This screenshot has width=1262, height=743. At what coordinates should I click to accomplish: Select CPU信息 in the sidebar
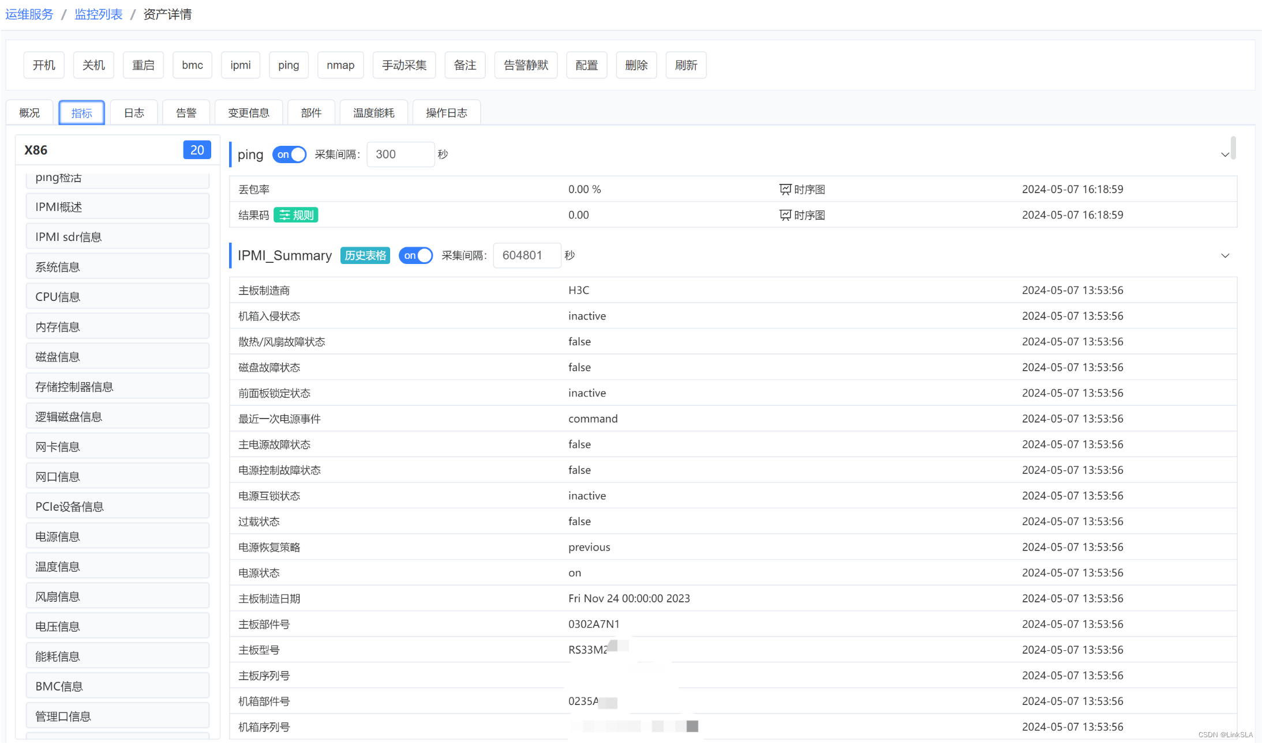[x=117, y=297]
